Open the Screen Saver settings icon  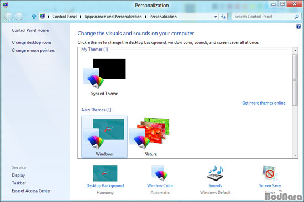click(x=270, y=173)
